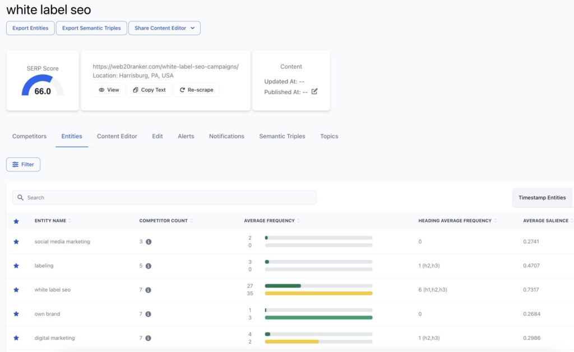574x352 pixels.
Task: Click the info icon beside white label seo count
Action: (148, 289)
